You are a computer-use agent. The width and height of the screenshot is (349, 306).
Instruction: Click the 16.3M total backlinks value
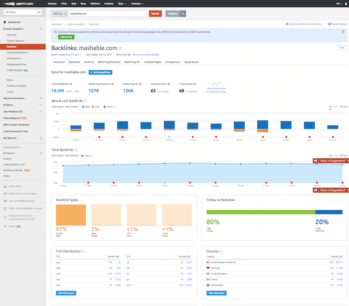point(58,91)
